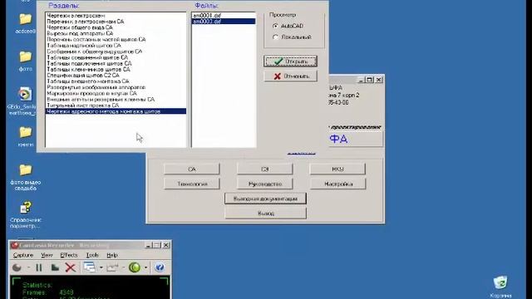Click the СА button in main window
The height and width of the screenshot is (299, 532).
tap(192, 169)
